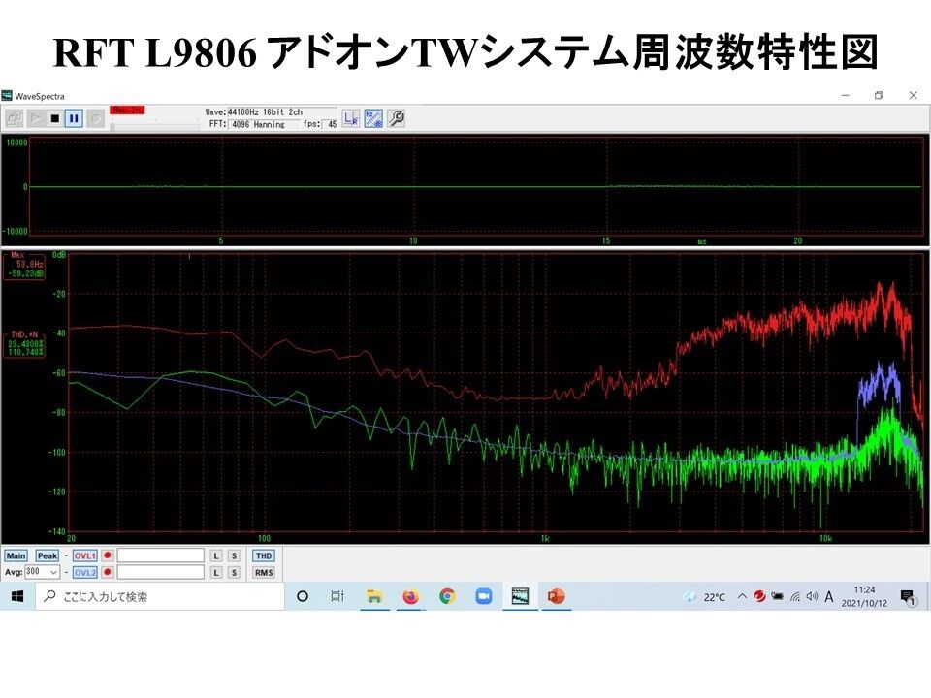
Task: Toggle the Main spectrum display
Action: tap(16, 556)
